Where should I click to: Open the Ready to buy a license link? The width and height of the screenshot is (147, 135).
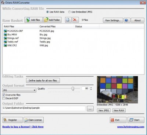click(23, 127)
